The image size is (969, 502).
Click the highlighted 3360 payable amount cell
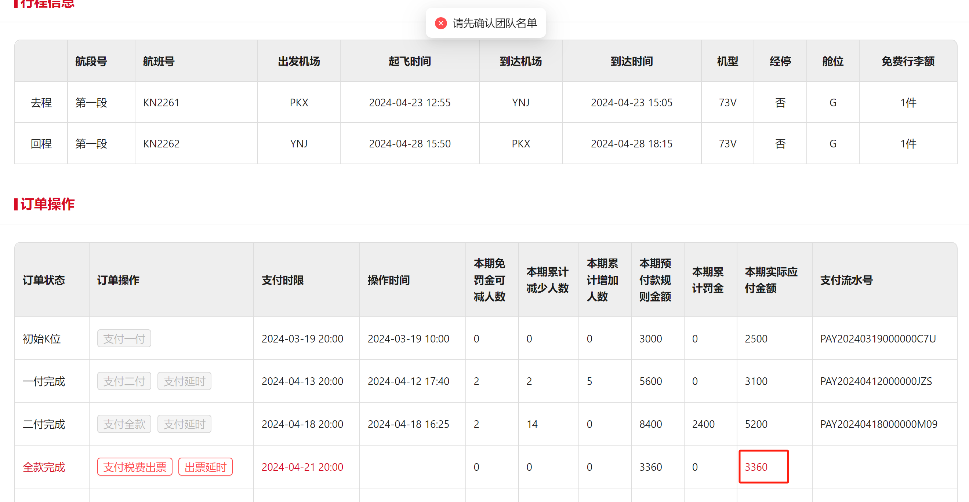[763, 467]
